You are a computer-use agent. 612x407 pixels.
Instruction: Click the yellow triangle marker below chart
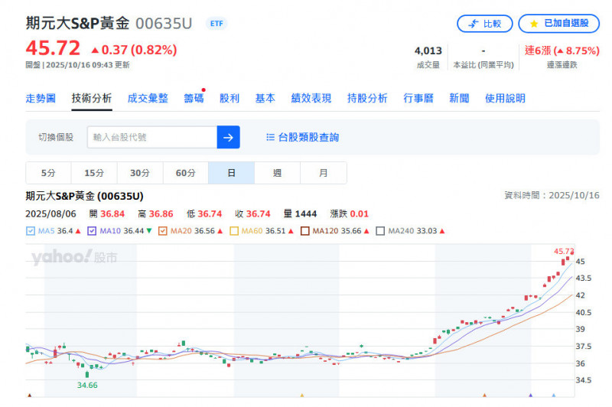click(301, 396)
